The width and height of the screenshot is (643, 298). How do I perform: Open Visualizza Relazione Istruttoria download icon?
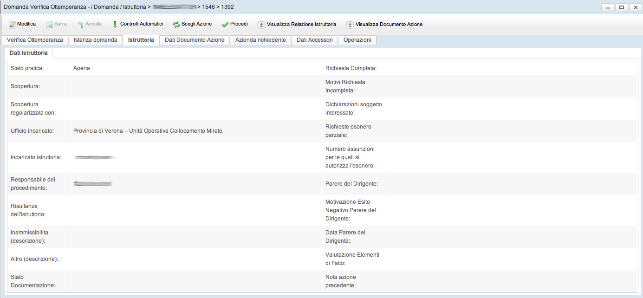[261, 25]
